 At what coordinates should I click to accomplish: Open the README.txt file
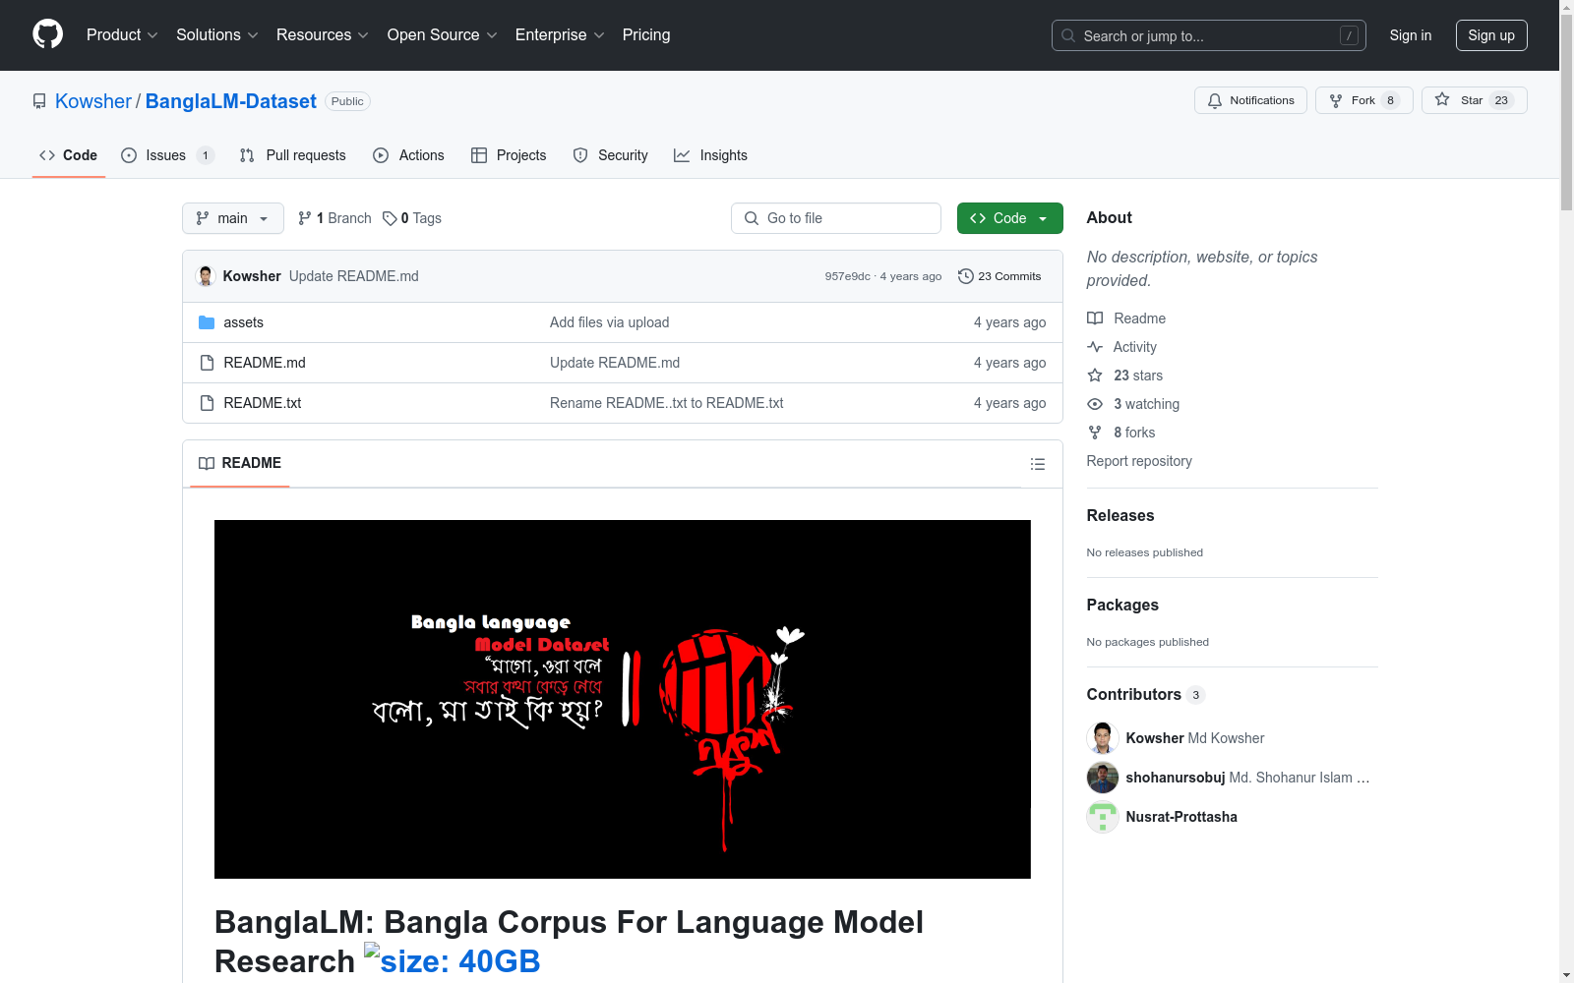263,403
